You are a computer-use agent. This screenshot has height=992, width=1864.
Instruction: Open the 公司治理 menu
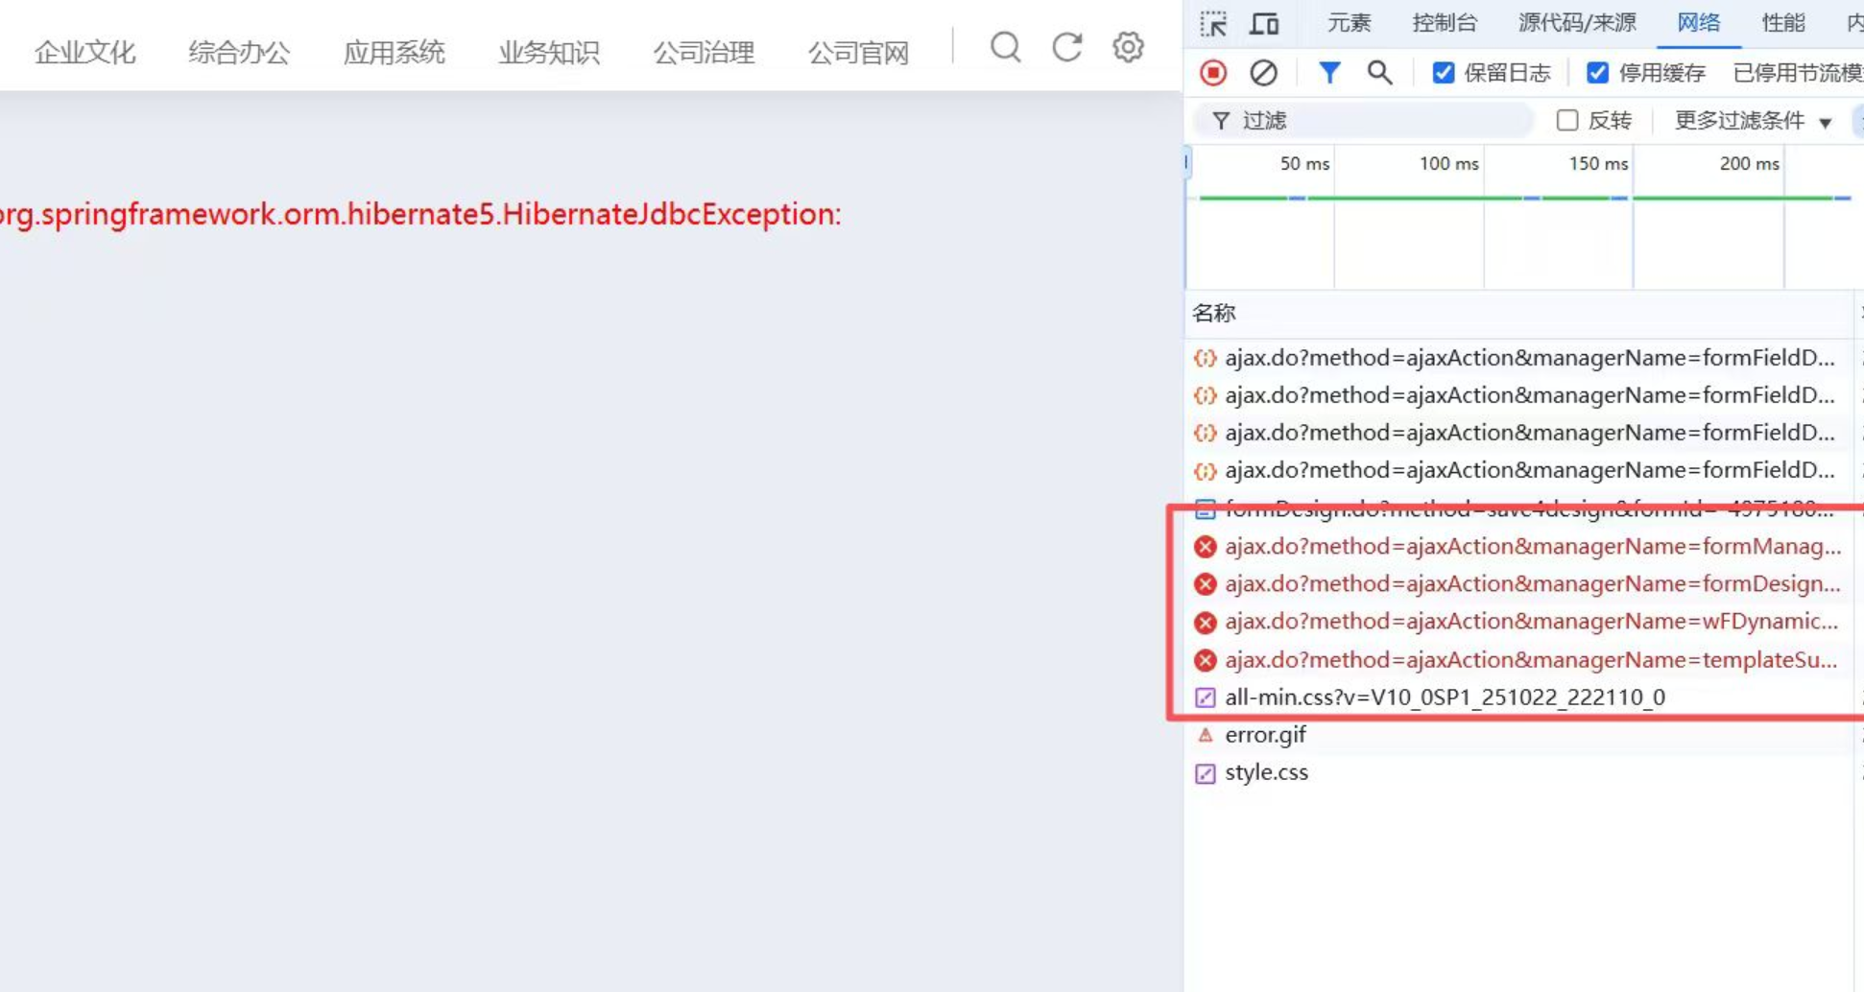click(x=704, y=53)
